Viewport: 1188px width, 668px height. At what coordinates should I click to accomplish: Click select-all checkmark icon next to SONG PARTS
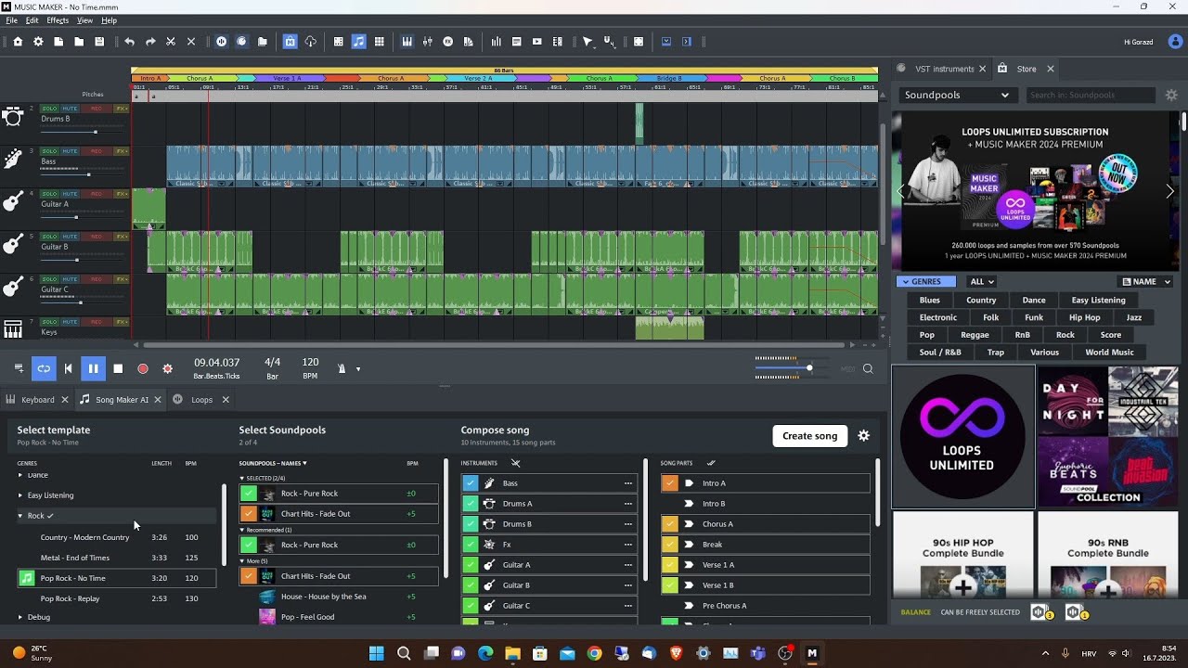(x=711, y=463)
